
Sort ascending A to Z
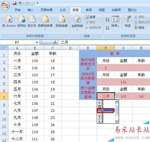(108, 20)
